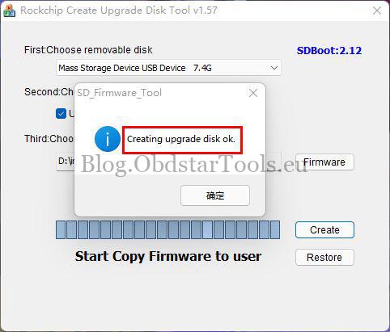Click the Create button
The width and height of the screenshot is (390, 332).
(x=324, y=230)
